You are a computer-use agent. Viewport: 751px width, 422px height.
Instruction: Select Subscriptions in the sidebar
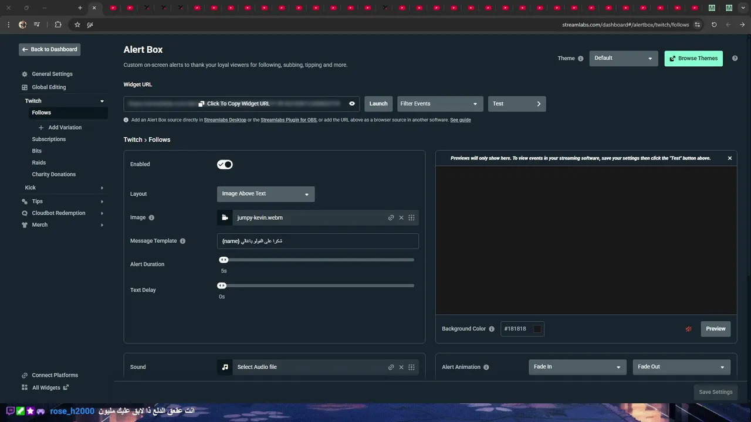point(49,139)
